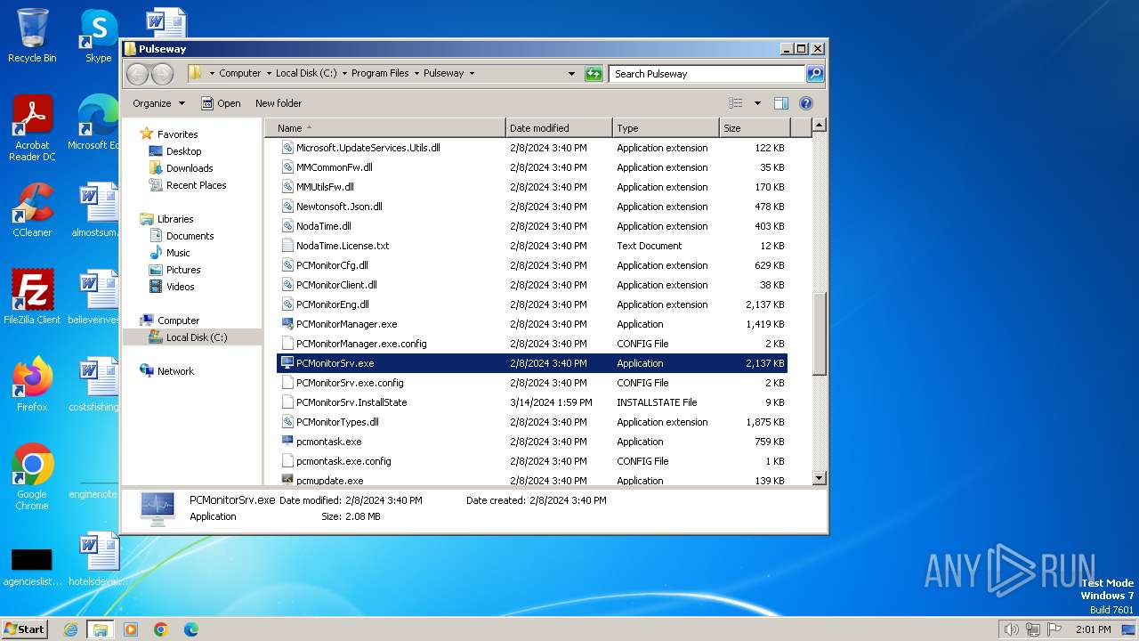Open Microsoft Edge from the taskbar

(x=190, y=629)
